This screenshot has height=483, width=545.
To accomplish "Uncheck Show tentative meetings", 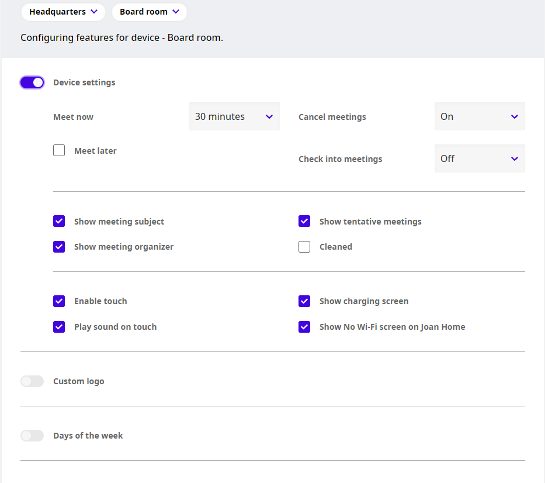I will pos(304,221).
